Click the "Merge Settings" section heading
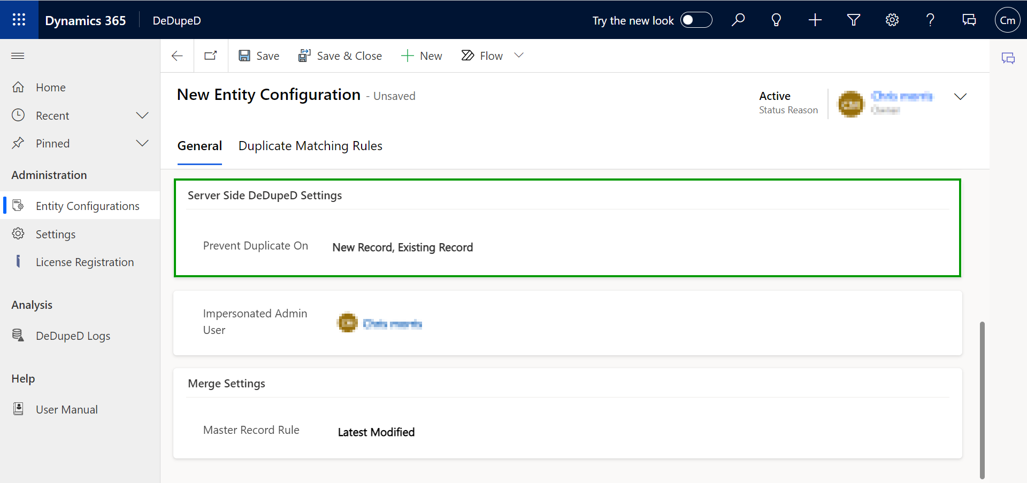This screenshot has width=1027, height=483. (226, 384)
